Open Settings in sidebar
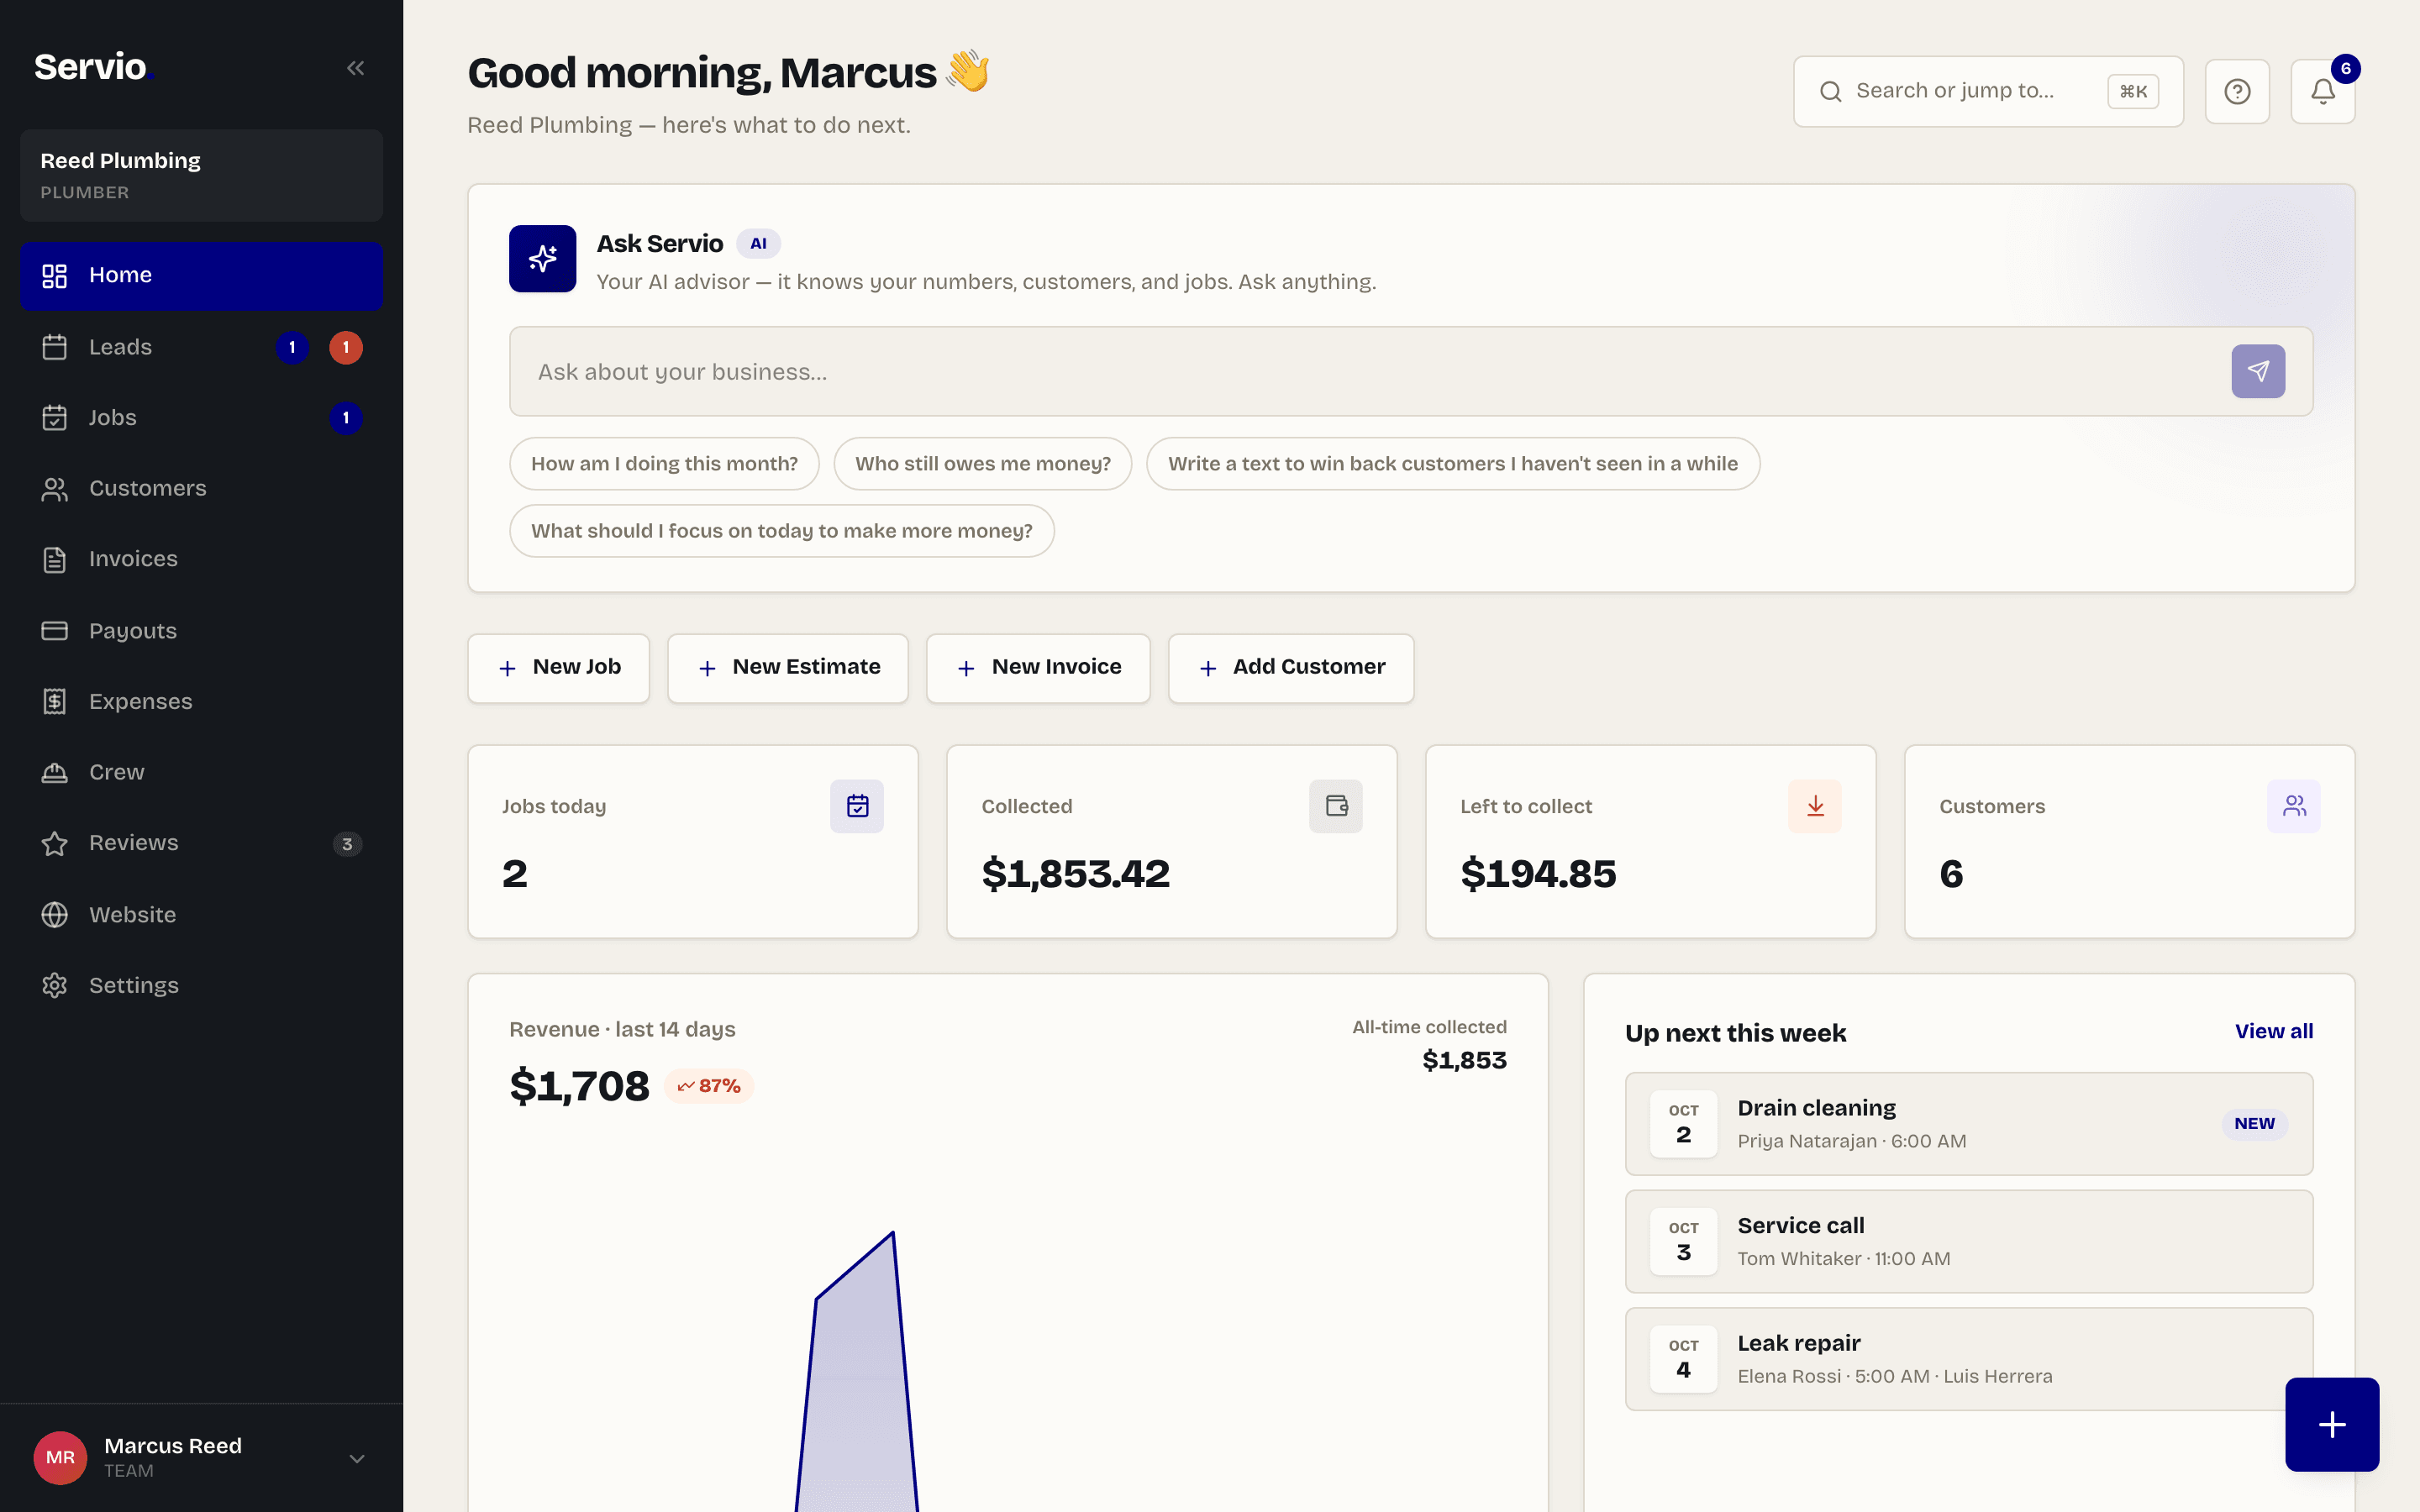Screen dimensions: 2420x1512 point(201,985)
